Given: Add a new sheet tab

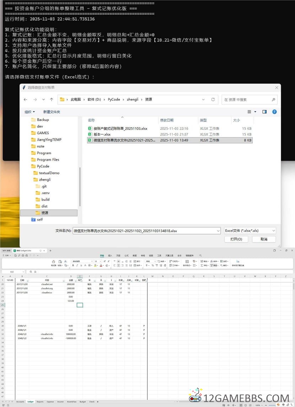Looking at the screenshot, I should coord(97,402).
